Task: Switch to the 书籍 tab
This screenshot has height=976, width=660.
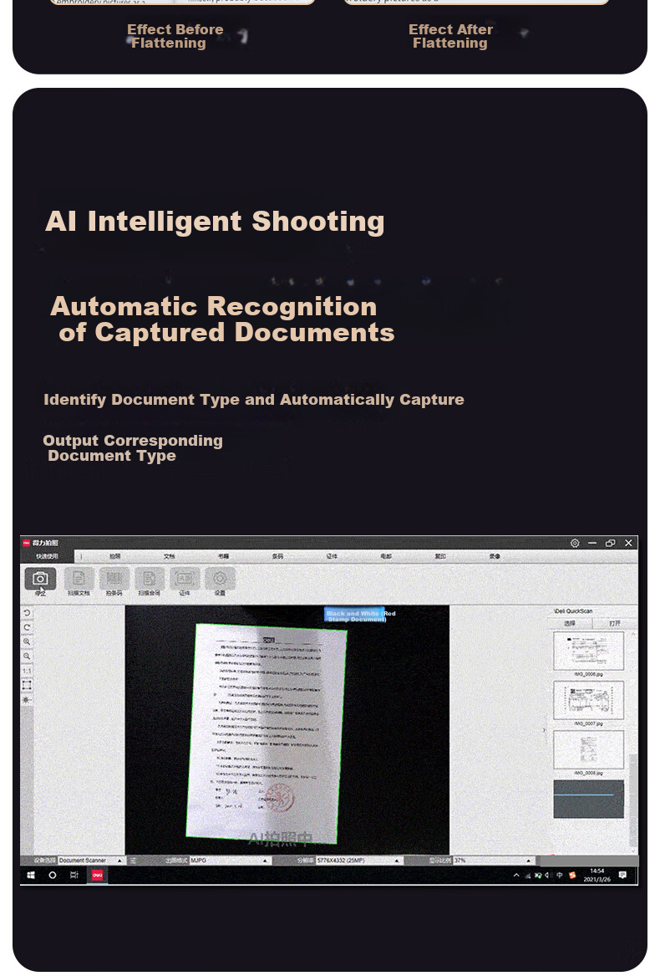Action: tap(223, 556)
